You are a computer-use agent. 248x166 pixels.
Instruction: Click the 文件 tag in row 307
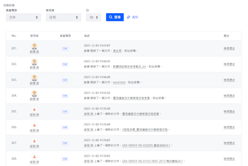pos(65,143)
